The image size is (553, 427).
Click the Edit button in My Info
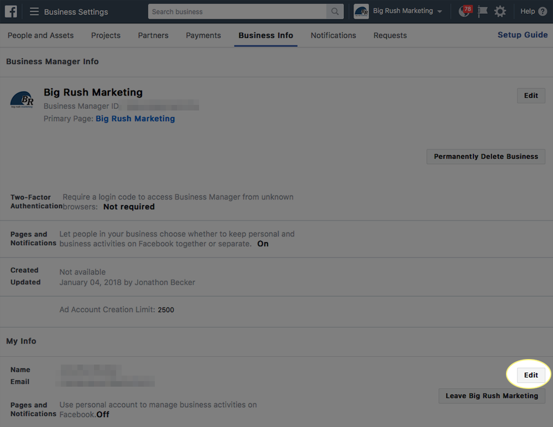[531, 375]
